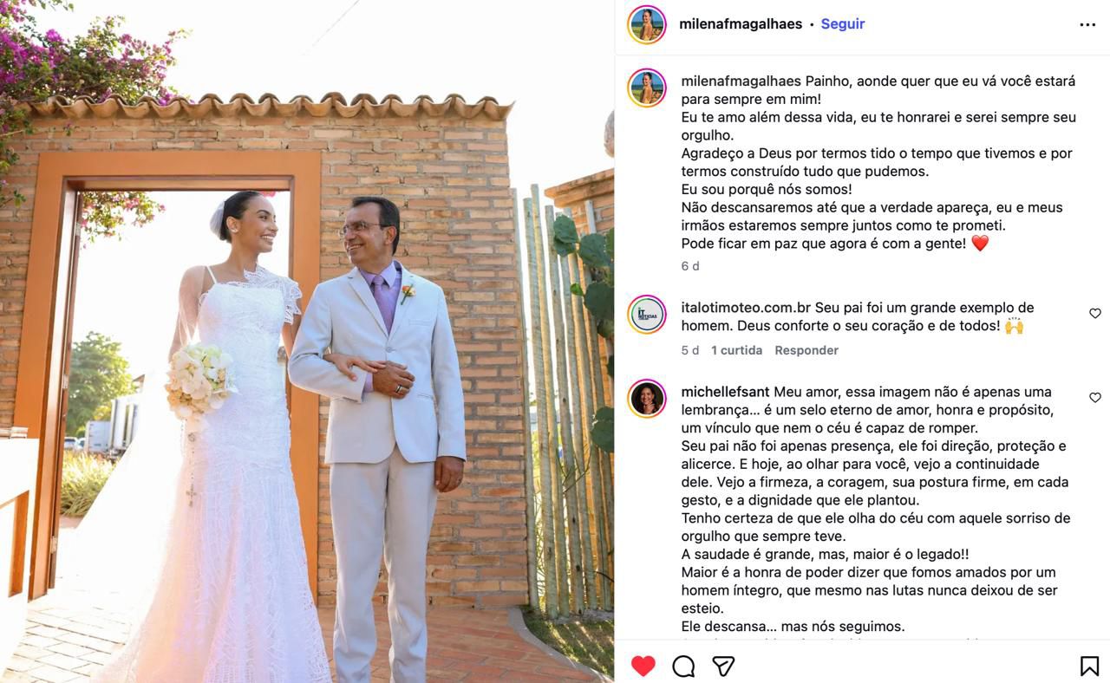
Task: Like italotimoteo.com.br's comment heart
Action: 1094,313
